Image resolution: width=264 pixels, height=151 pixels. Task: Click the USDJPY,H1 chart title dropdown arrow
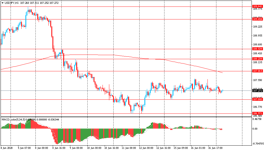[x=2, y=3]
